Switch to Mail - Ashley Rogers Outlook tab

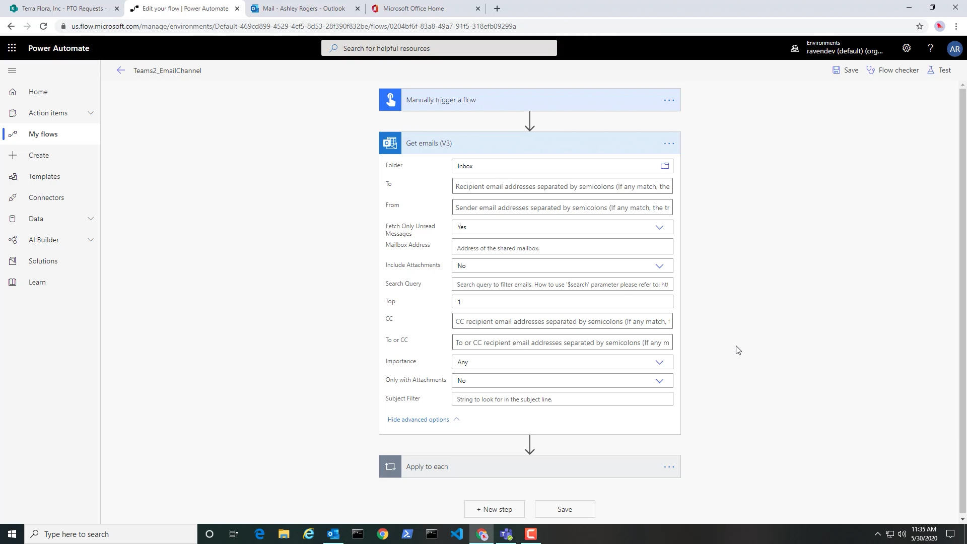[x=304, y=9]
